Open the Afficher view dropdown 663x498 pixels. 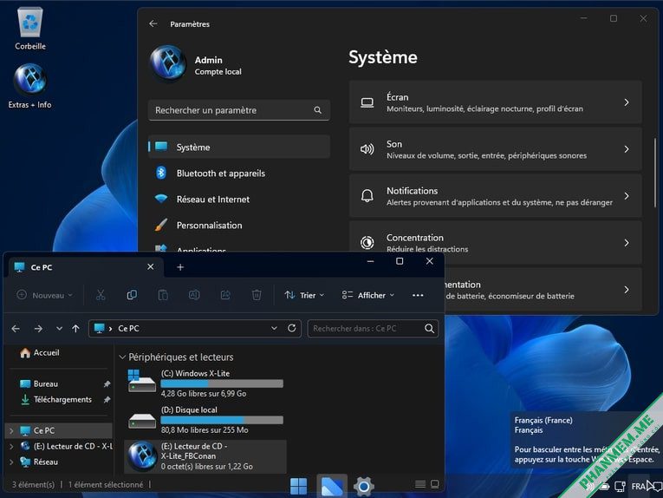(368, 295)
